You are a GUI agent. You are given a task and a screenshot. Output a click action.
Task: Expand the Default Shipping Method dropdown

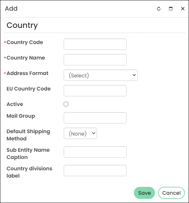[x=80, y=133]
